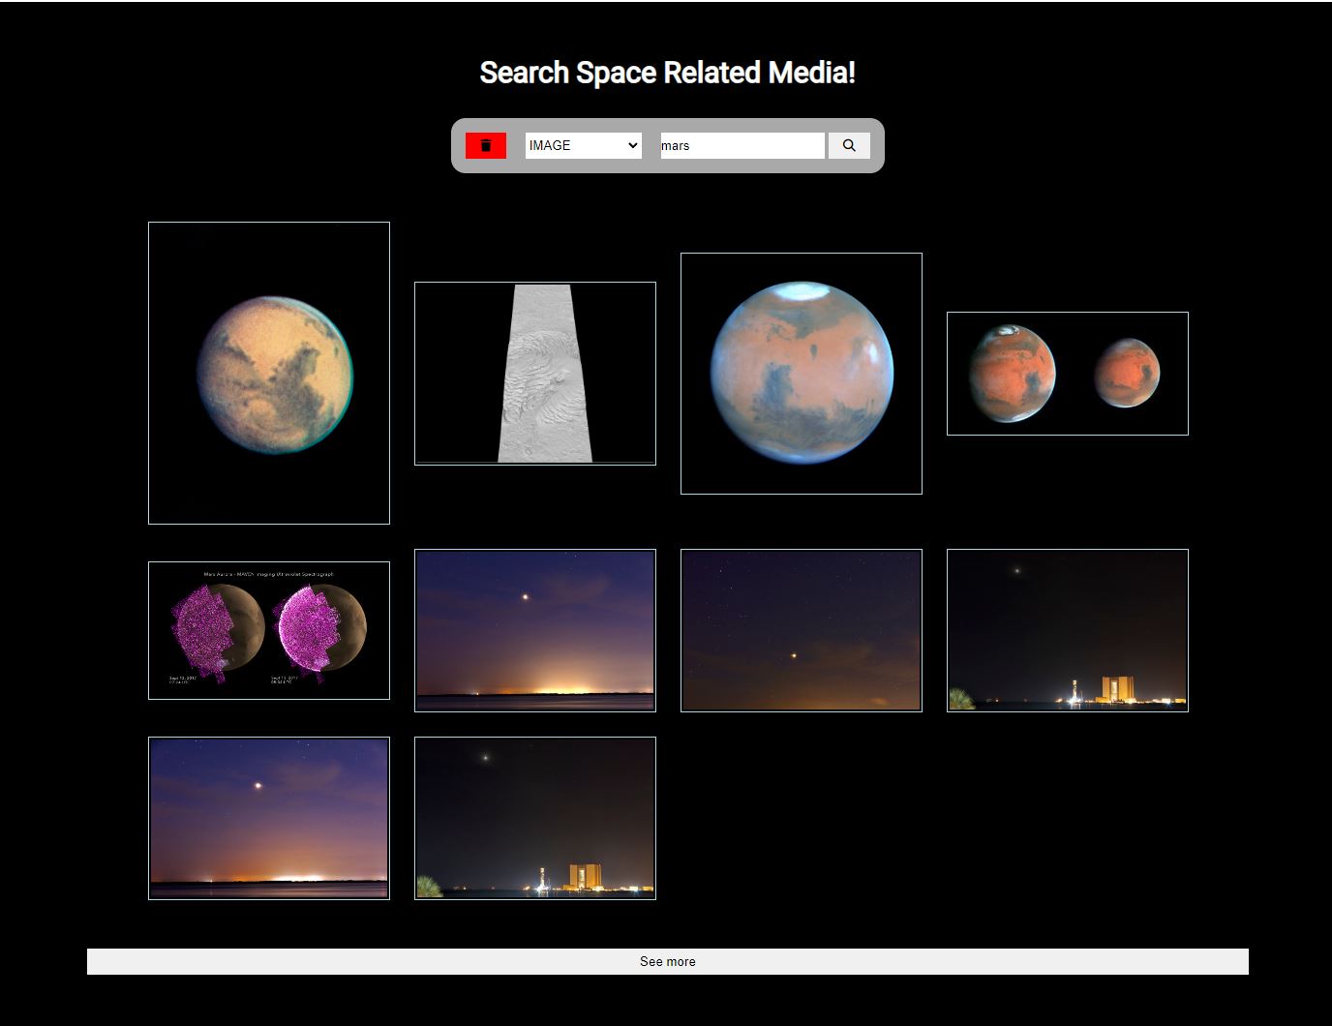Open the second-row purple twilight horizon thumbnail

click(535, 630)
